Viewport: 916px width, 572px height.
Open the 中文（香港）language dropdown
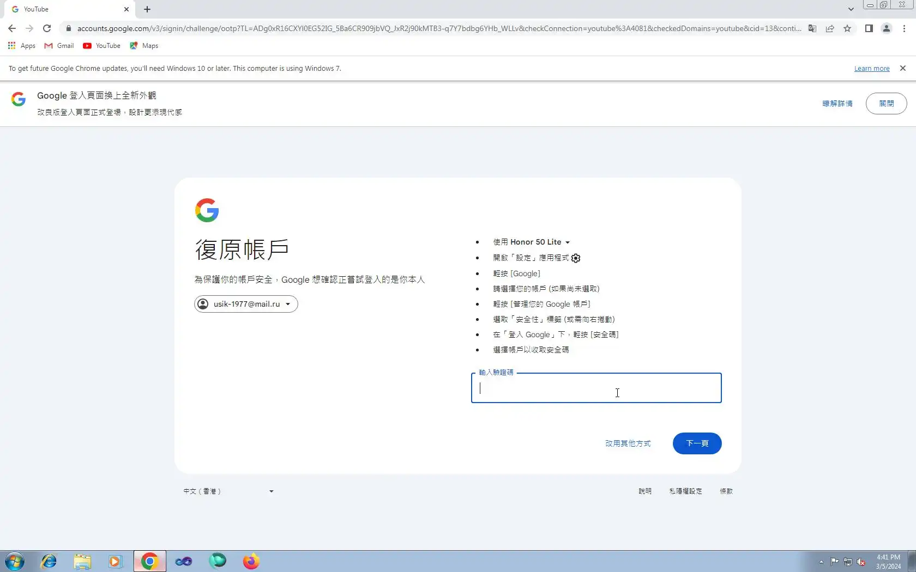228,491
